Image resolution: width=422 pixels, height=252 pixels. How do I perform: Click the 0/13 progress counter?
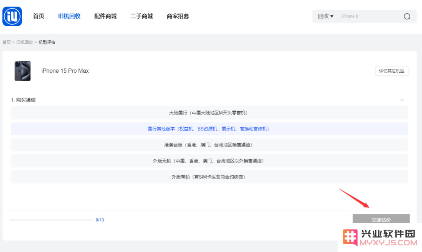click(x=100, y=220)
